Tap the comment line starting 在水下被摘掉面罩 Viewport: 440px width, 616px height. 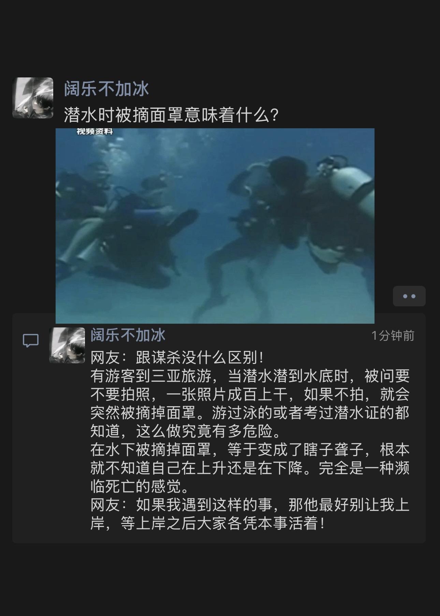coord(250,450)
